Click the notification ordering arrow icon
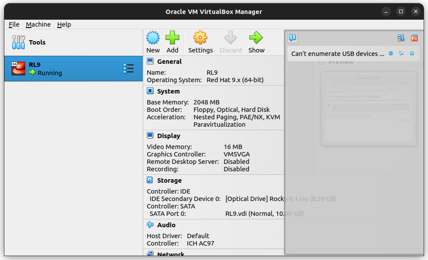 (x=401, y=38)
